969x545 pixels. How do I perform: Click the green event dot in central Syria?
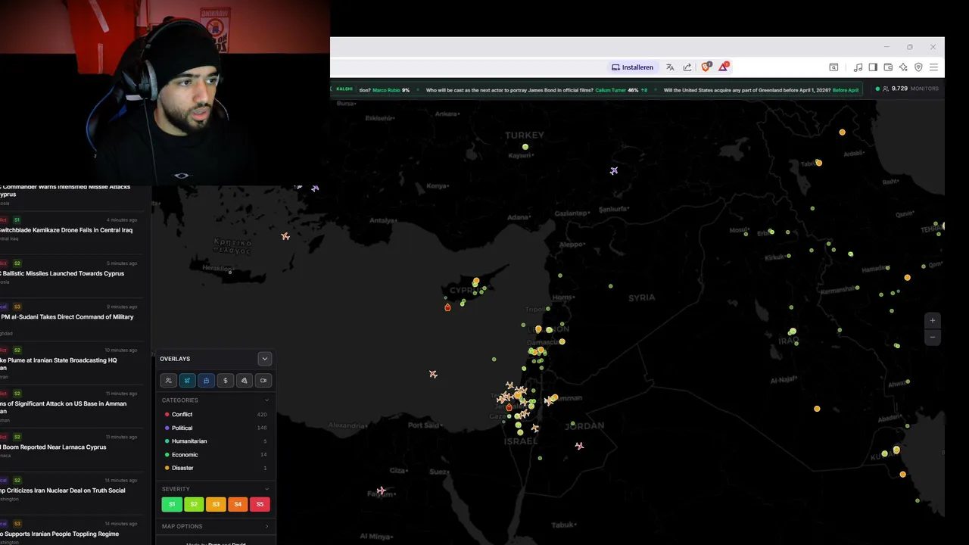[611, 286]
